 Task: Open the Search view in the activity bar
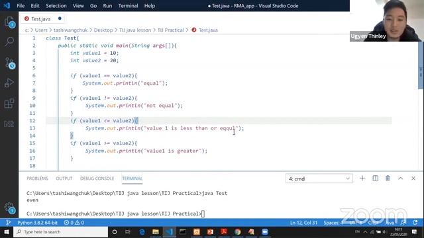click(9, 42)
